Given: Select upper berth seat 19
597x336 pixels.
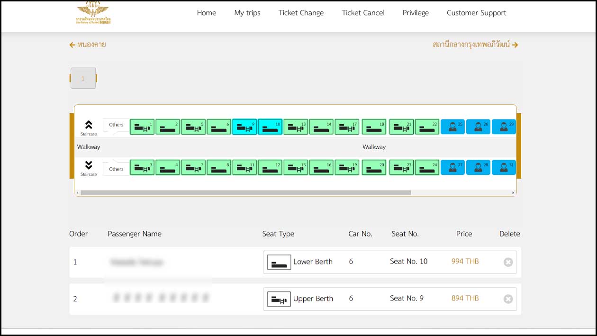Looking at the screenshot, I should click(347, 167).
